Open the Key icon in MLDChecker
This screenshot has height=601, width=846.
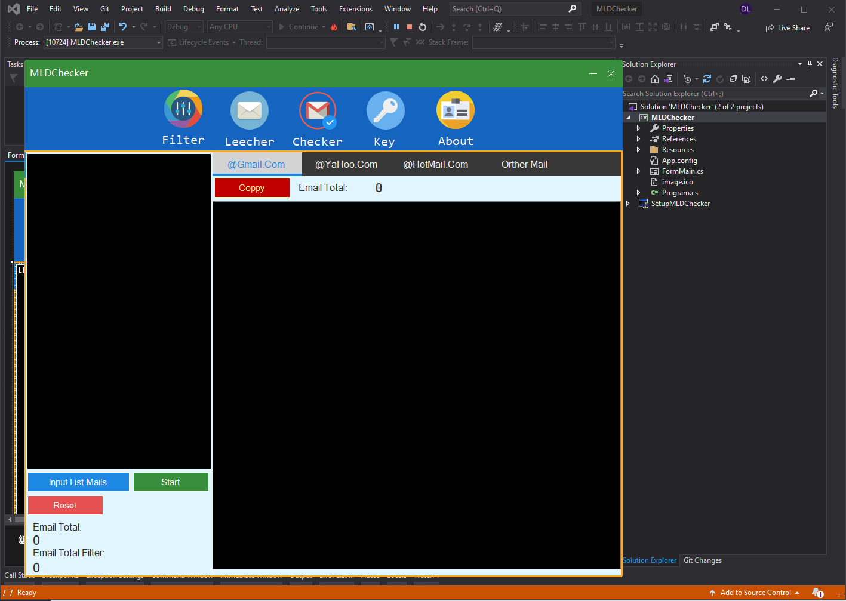pyautogui.click(x=385, y=110)
